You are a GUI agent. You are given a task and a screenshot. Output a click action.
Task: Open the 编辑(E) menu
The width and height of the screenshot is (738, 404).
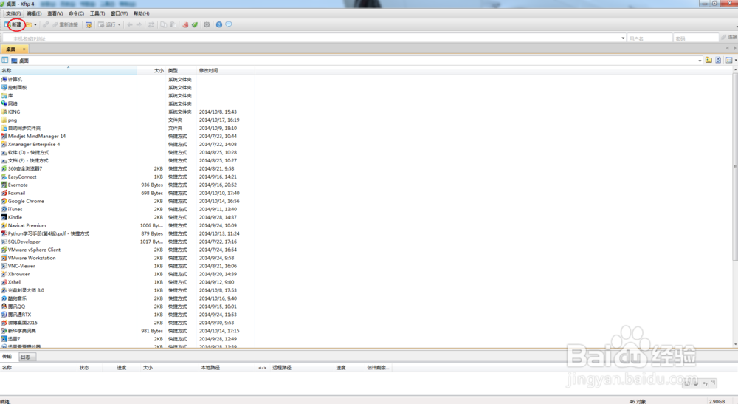(34, 13)
